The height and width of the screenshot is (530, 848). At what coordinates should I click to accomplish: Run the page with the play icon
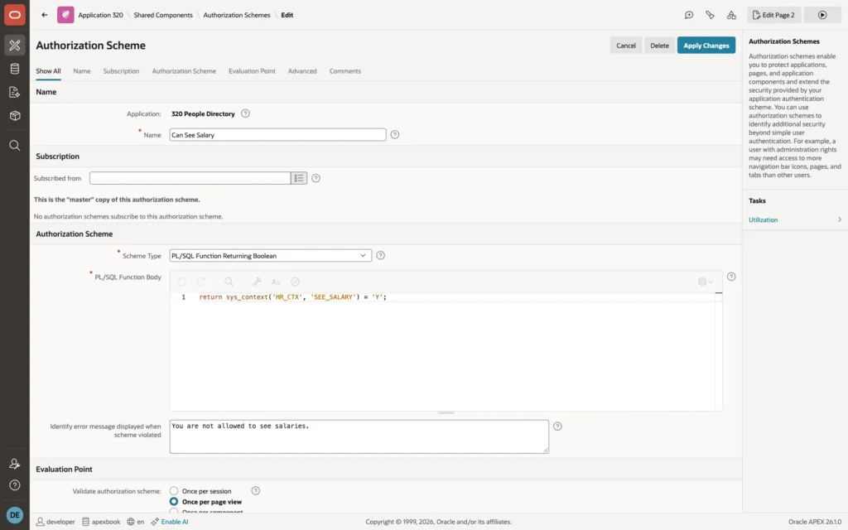[x=822, y=15]
